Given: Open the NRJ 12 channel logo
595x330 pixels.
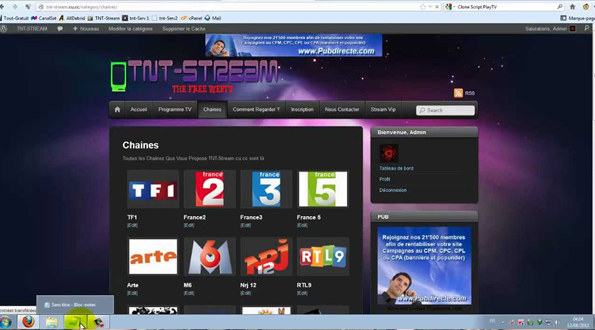Looking at the screenshot, I should pos(266,257).
